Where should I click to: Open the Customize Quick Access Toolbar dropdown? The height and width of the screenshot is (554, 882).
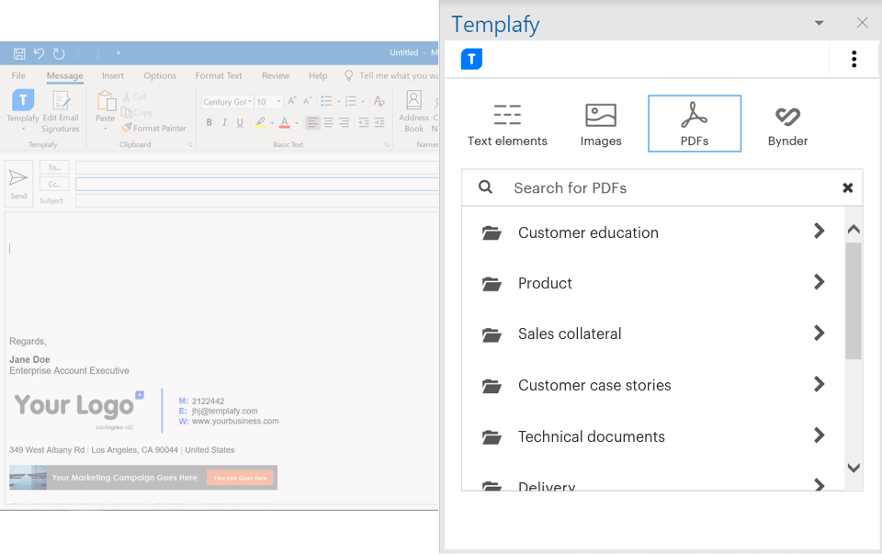click(119, 53)
